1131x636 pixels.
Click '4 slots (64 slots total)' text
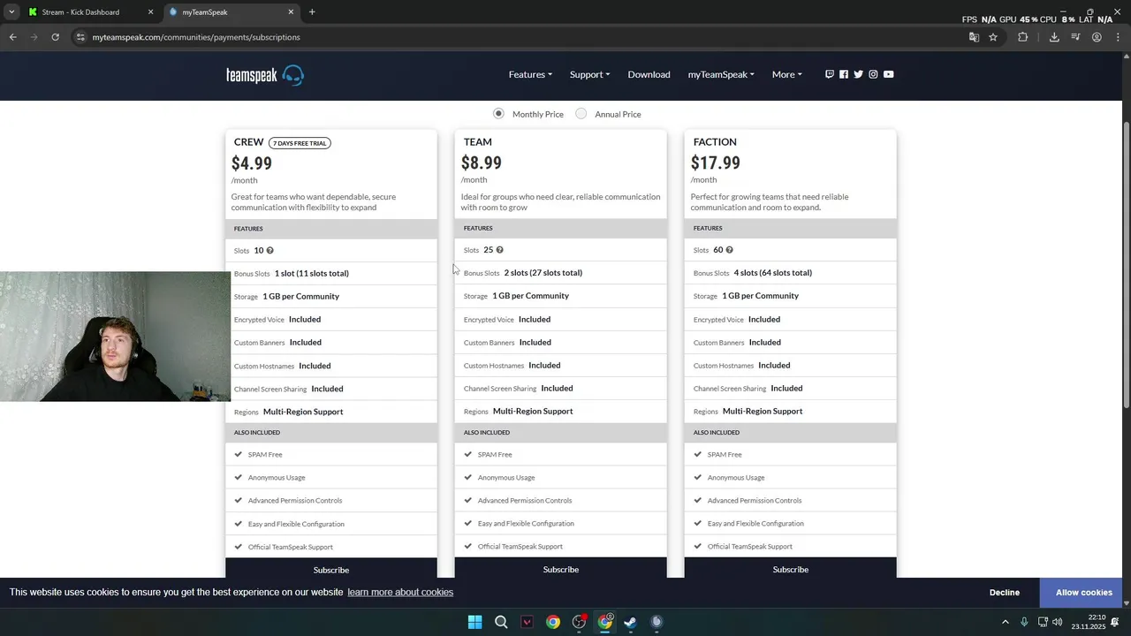coord(773,273)
